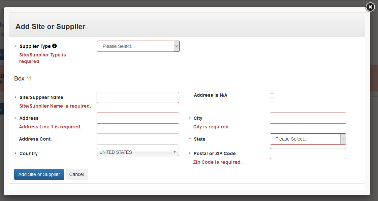
Task: Click the Cancel button
Action: tap(77, 174)
